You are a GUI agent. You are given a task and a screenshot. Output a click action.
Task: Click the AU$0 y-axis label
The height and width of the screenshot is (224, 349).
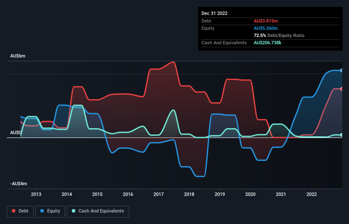click(x=16, y=132)
